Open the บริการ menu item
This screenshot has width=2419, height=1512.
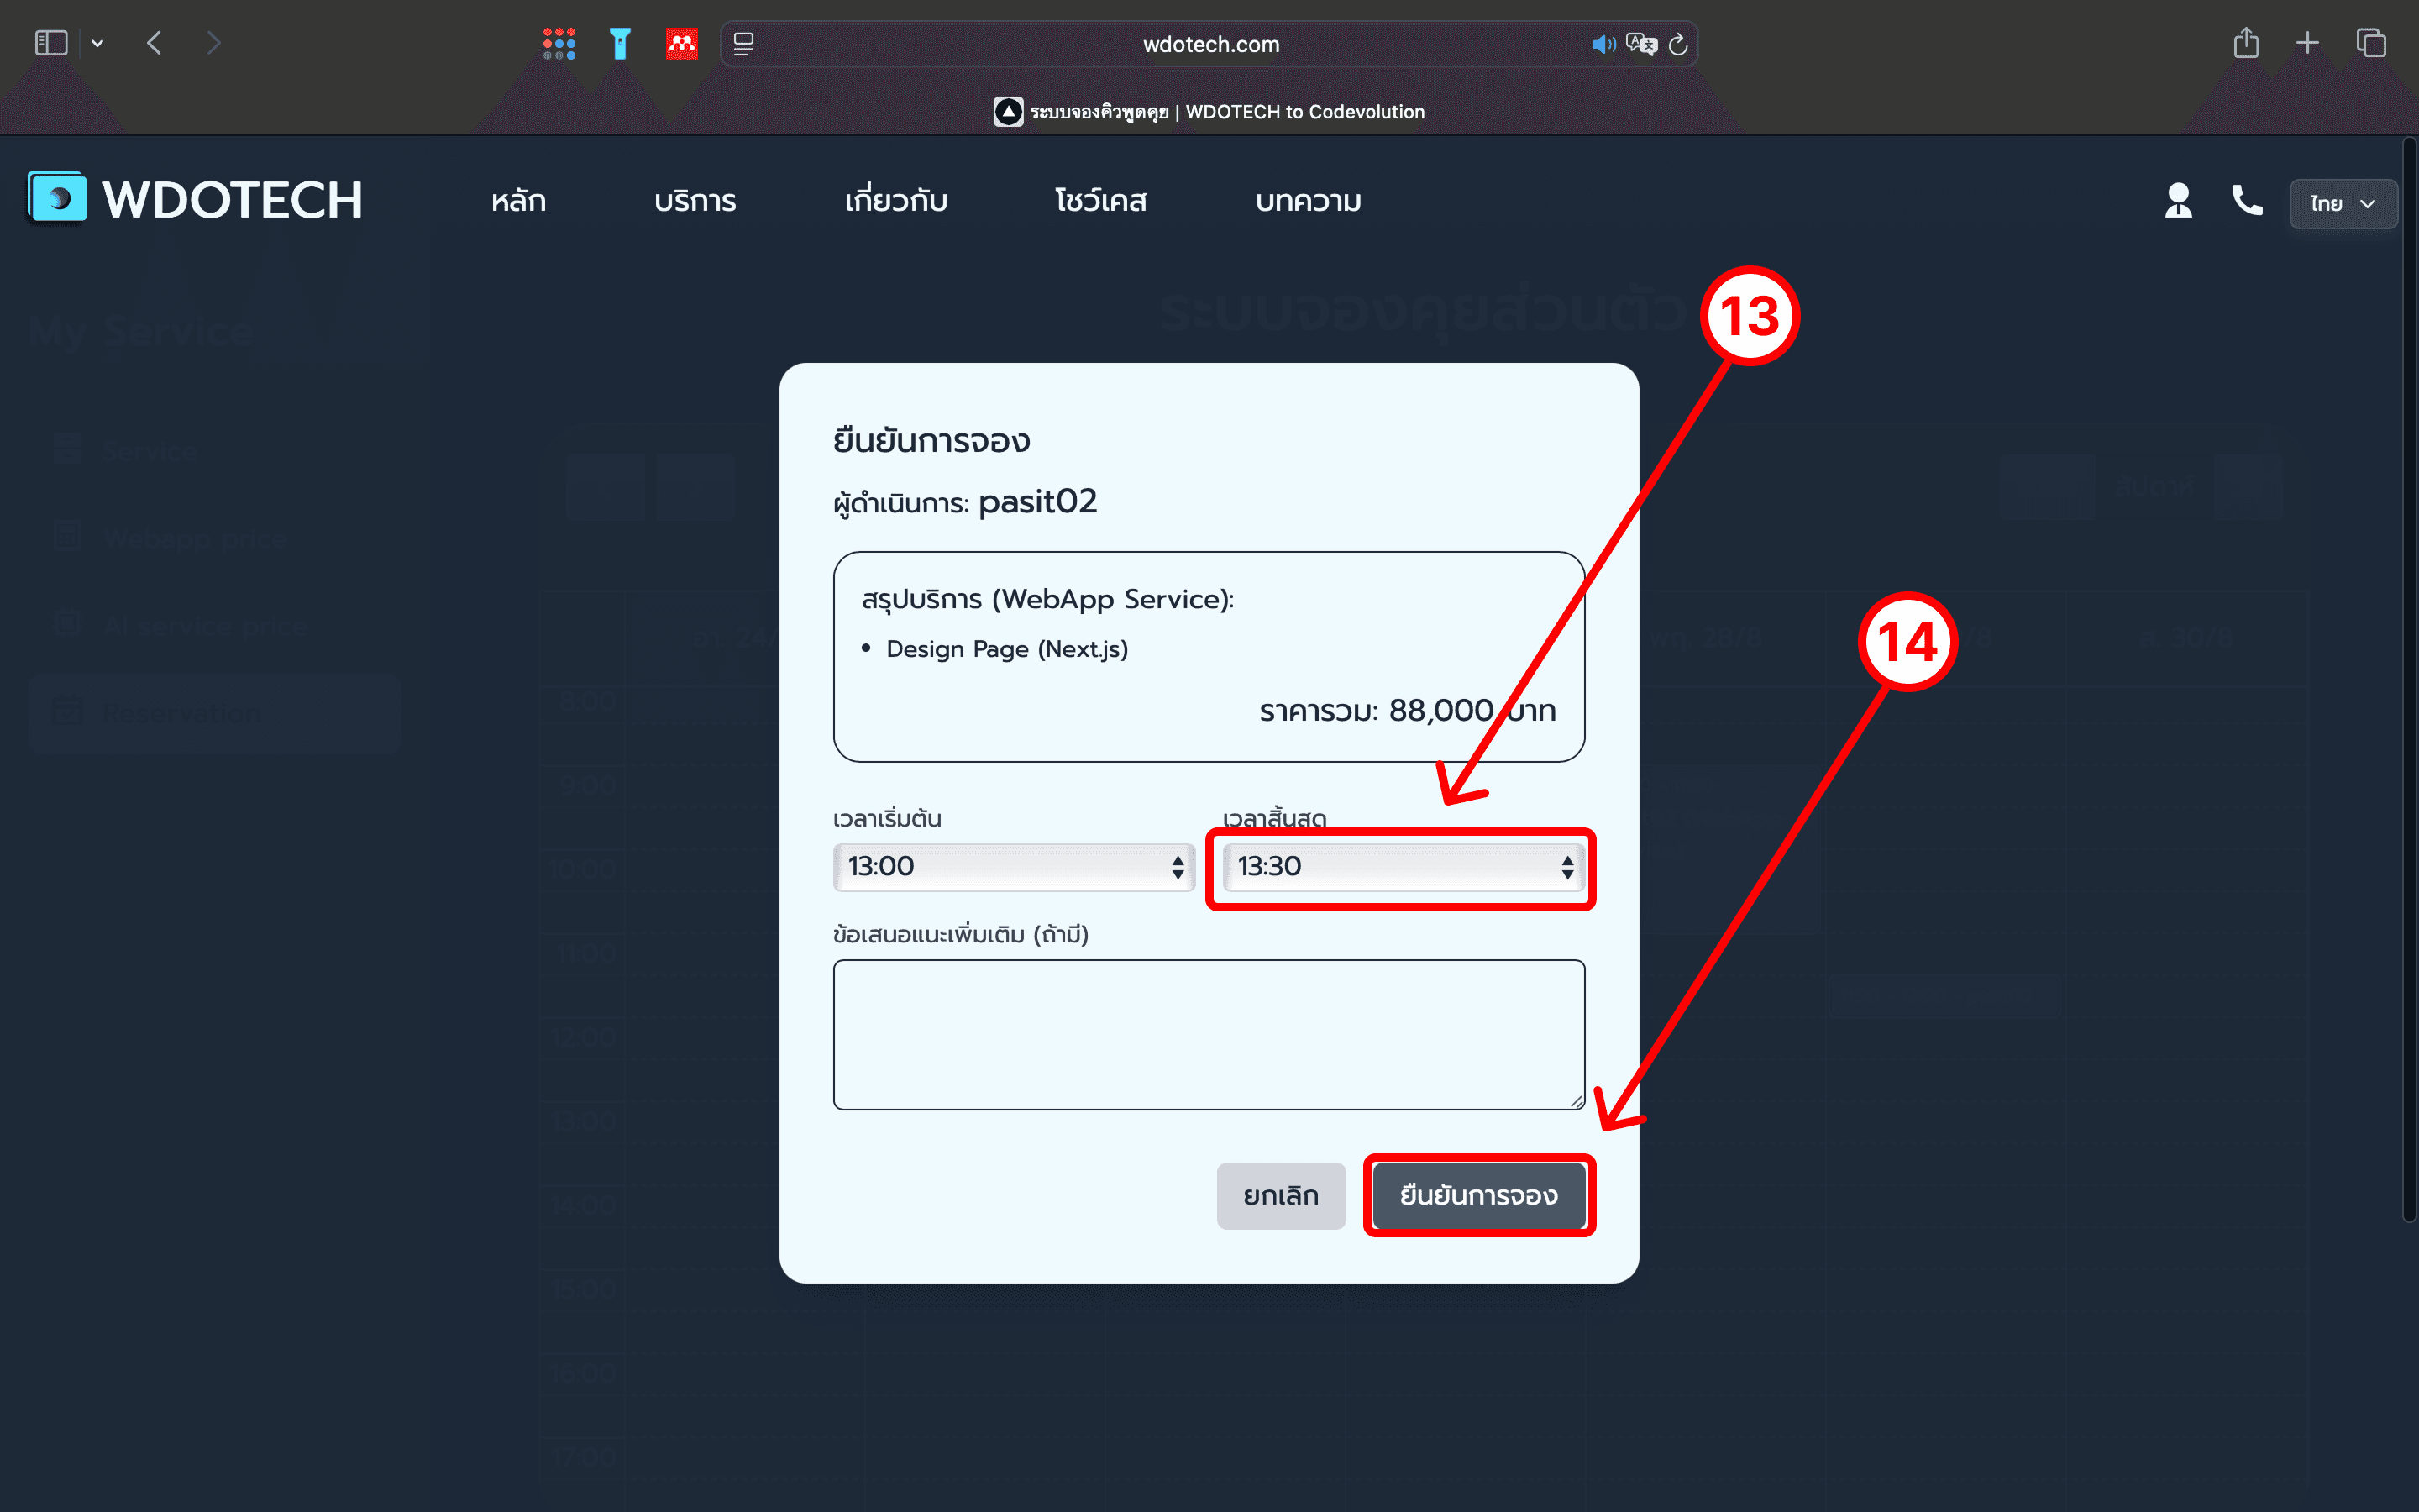coord(695,201)
